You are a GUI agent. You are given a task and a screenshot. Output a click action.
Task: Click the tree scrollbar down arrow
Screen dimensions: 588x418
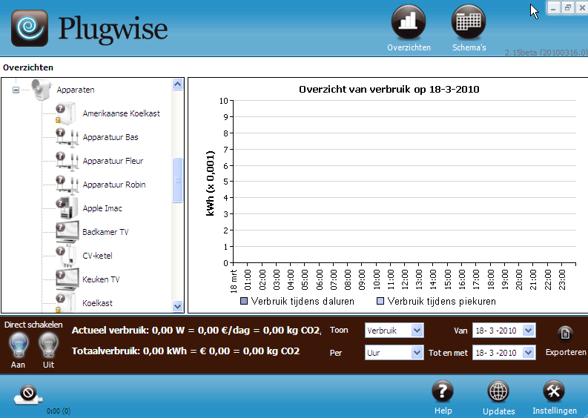coord(177,306)
